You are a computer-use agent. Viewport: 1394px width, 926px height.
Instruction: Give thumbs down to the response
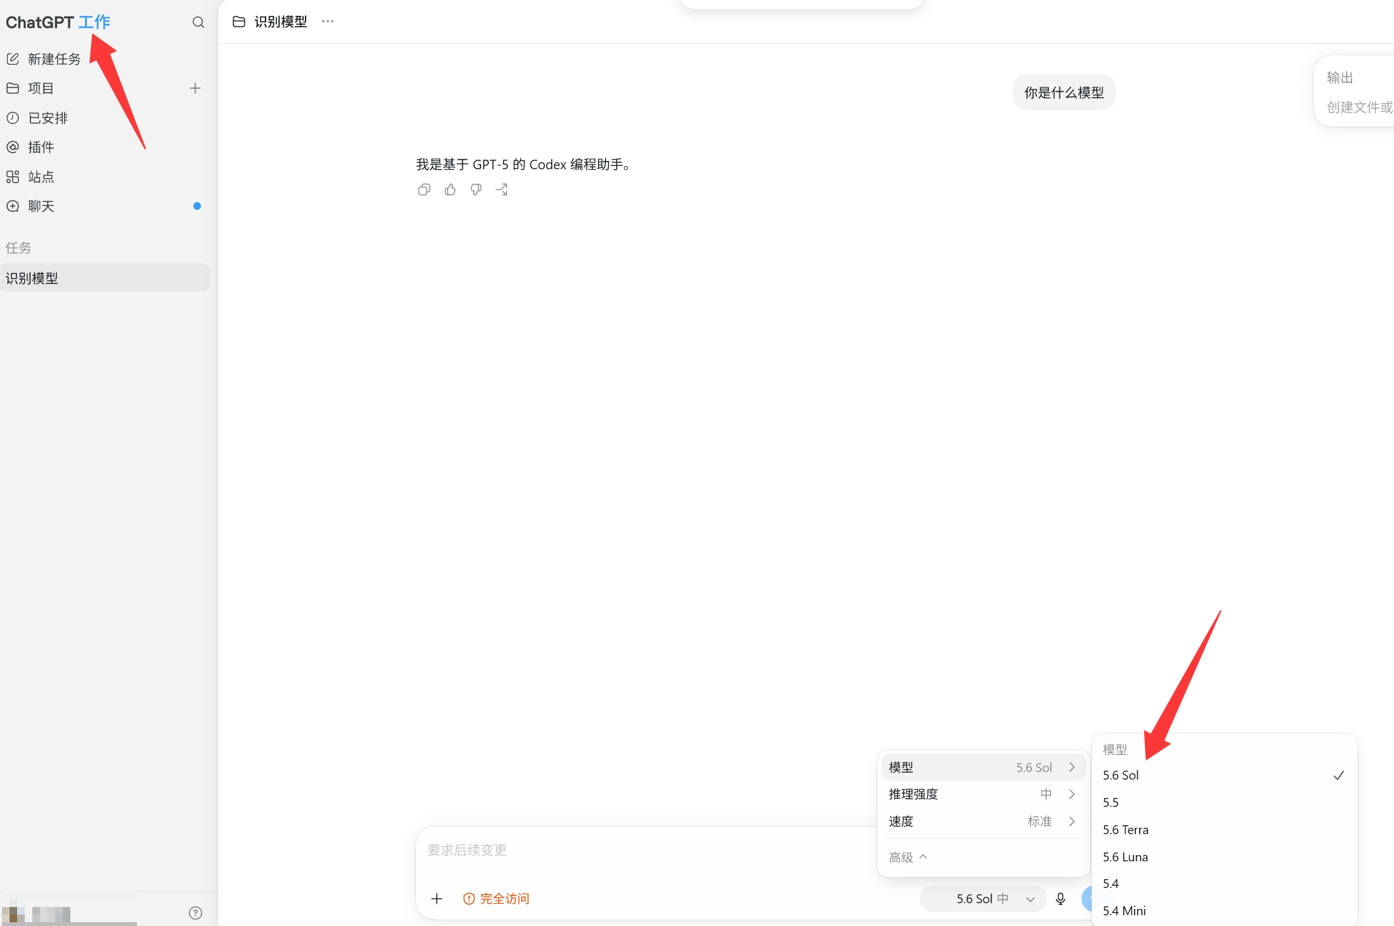tap(476, 190)
